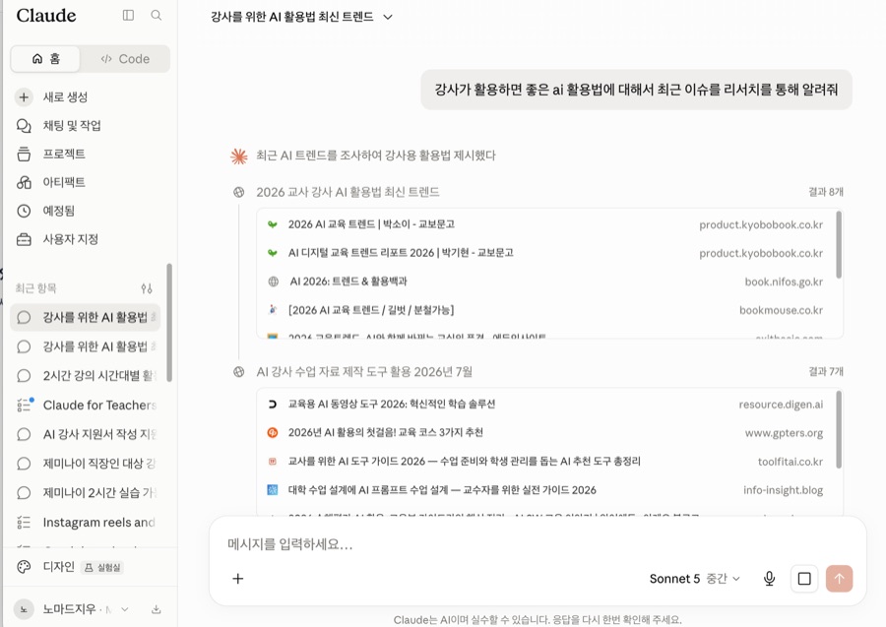Collapse search group 2026 교사 강사 AI 활용법
The width and height of the screenshot is (886, 627).
coord(348,192)
